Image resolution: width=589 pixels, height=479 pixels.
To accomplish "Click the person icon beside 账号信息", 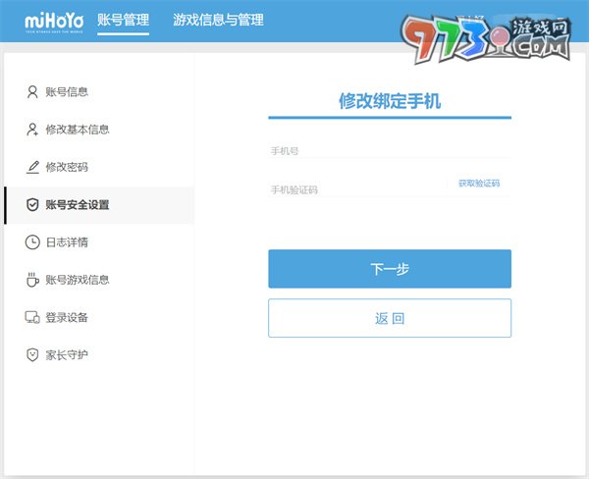I will coord(32,92).
